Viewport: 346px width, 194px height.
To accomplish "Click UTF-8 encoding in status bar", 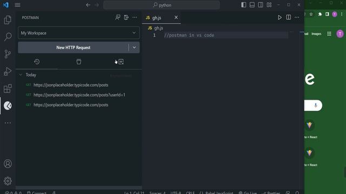I will point(176,192).
